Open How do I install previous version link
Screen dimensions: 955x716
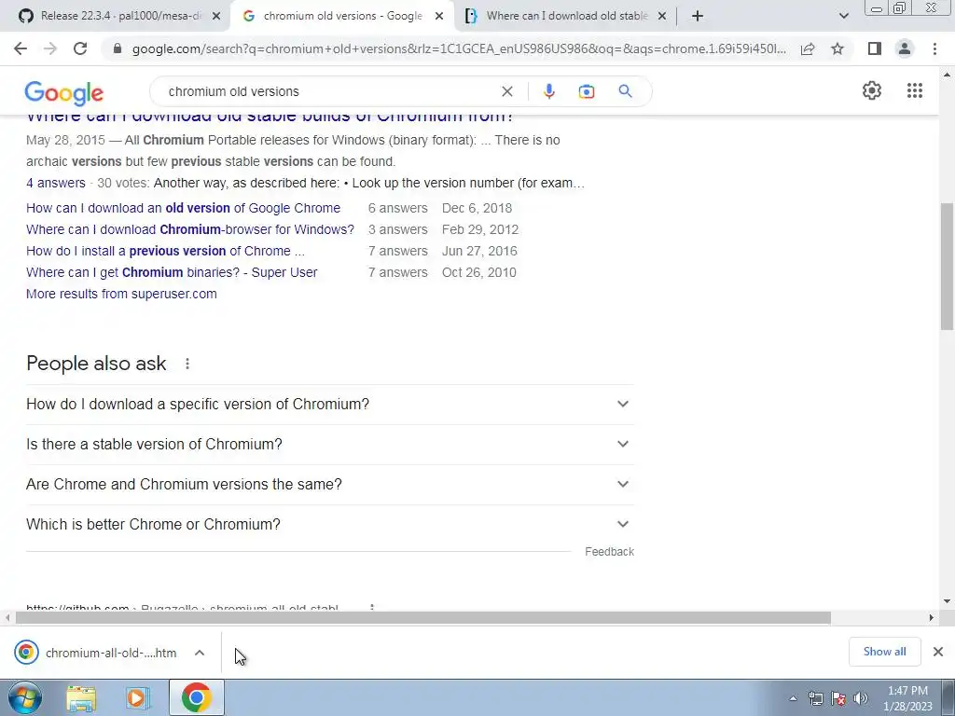point(166,251)
